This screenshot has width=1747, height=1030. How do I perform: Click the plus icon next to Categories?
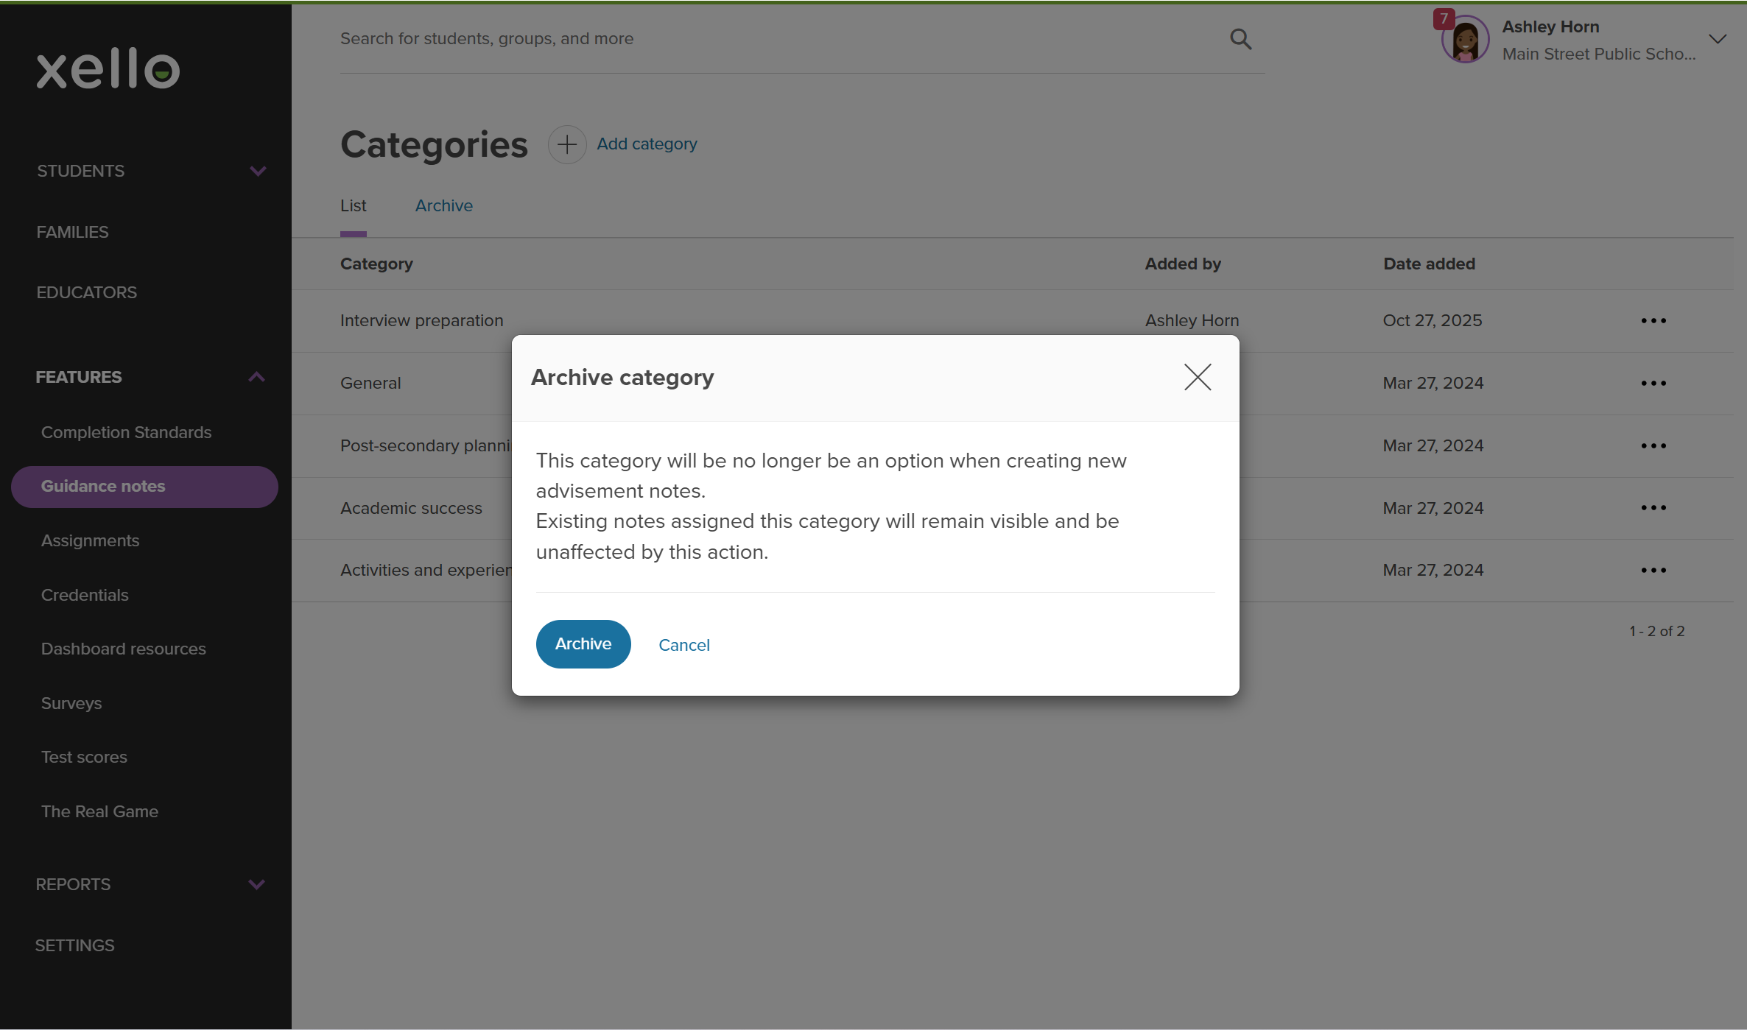(566, 144)
